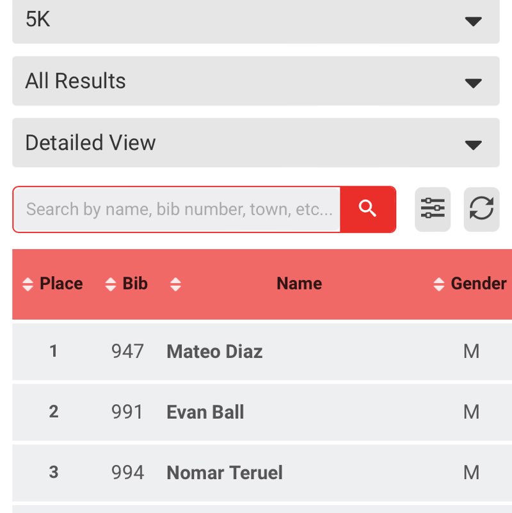Open Mateo Diaz's result
The height and width of the screenshot is (513, 512).
coord(214,352)
